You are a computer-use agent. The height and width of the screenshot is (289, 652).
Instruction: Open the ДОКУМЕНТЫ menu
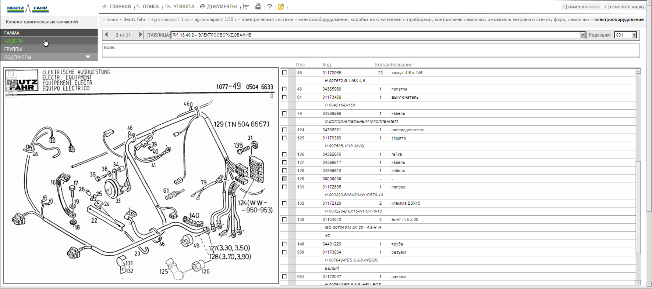coord(221,7)
